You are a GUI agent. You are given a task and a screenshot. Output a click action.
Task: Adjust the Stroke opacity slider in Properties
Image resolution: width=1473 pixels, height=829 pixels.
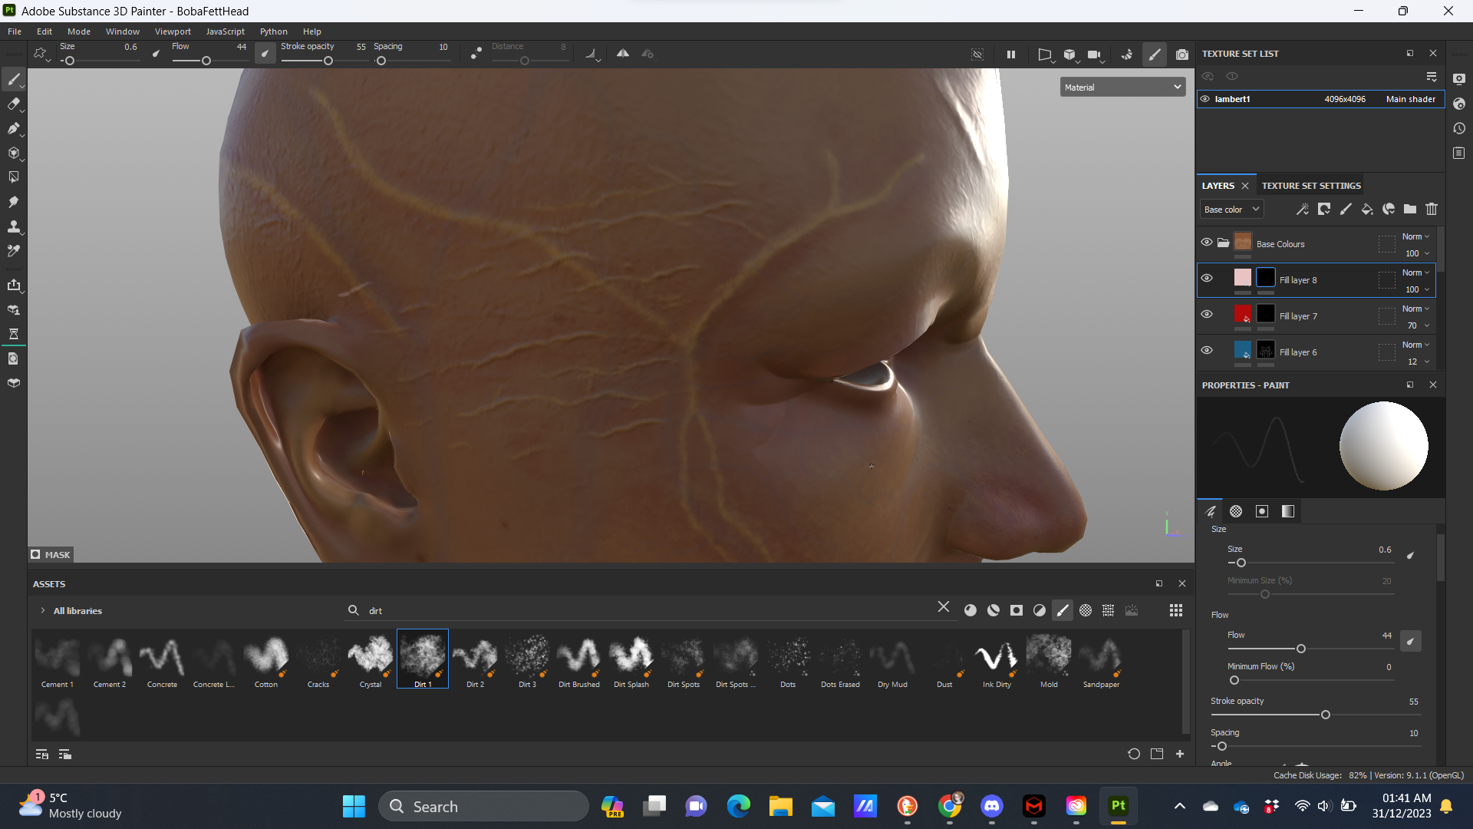pyautogui.click(x=1316, y=715)
